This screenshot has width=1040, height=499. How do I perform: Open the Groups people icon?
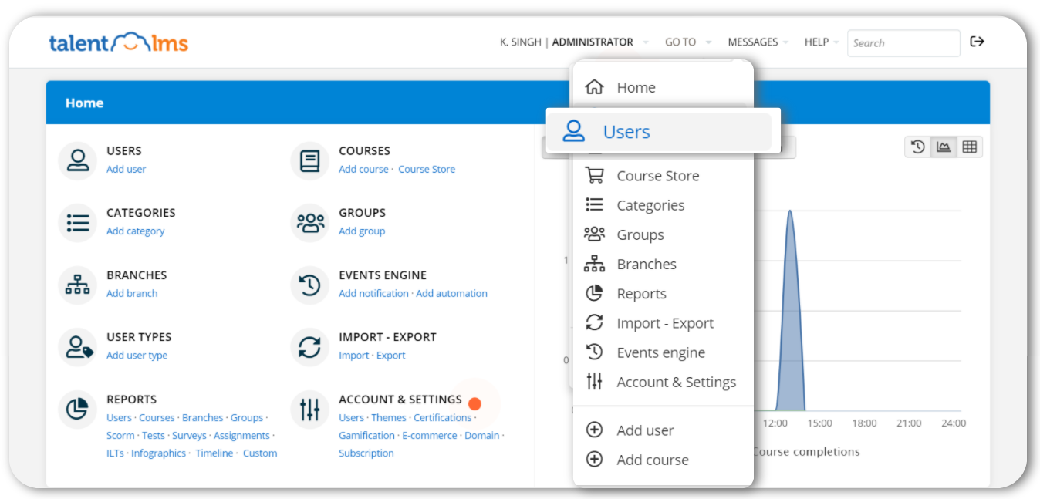(309, 223)
